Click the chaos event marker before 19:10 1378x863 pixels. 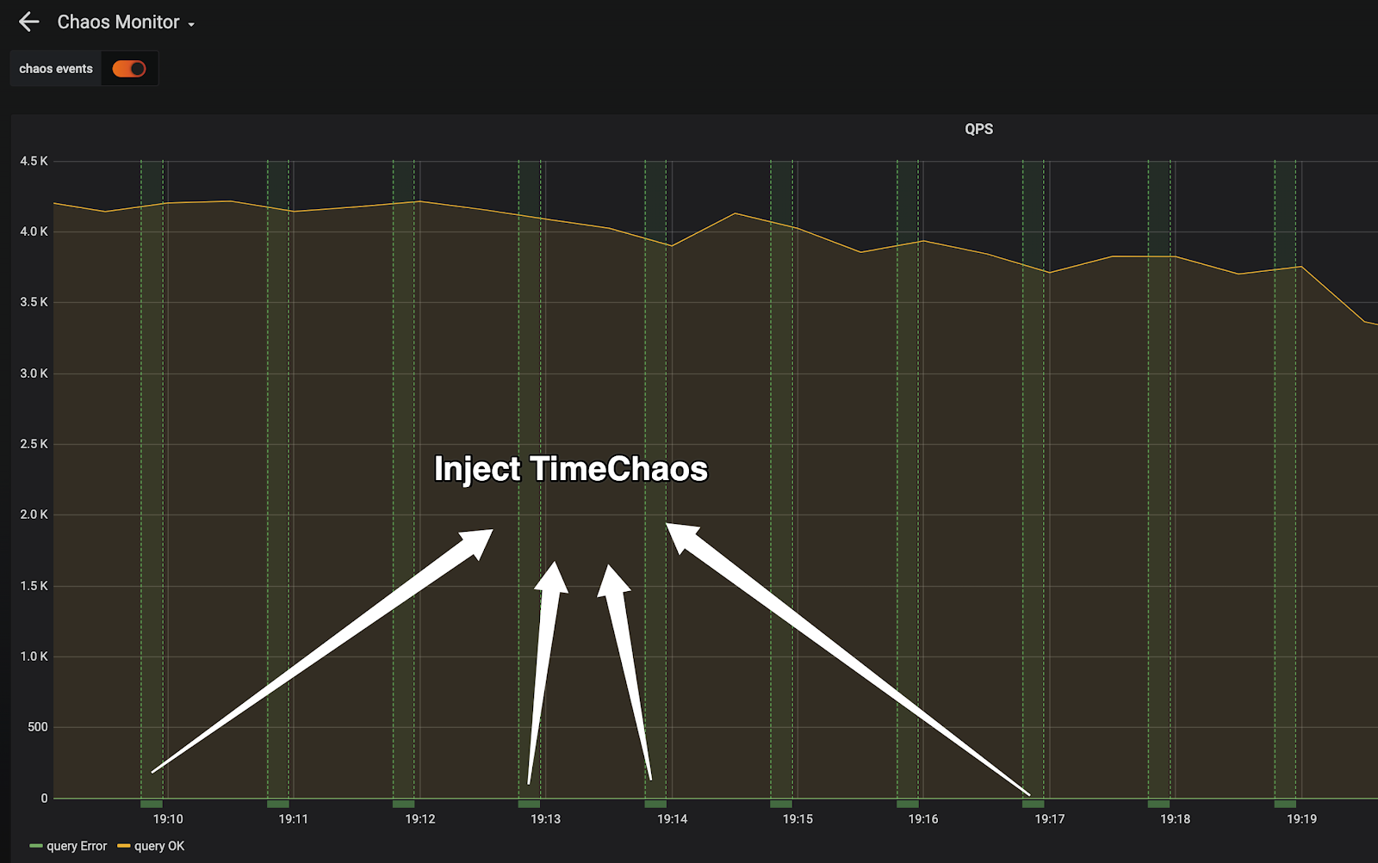pyautogui.click(x=152, y=804)
